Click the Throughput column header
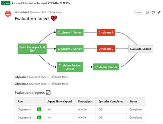The image size is (163, 124). tap(85, 101)
